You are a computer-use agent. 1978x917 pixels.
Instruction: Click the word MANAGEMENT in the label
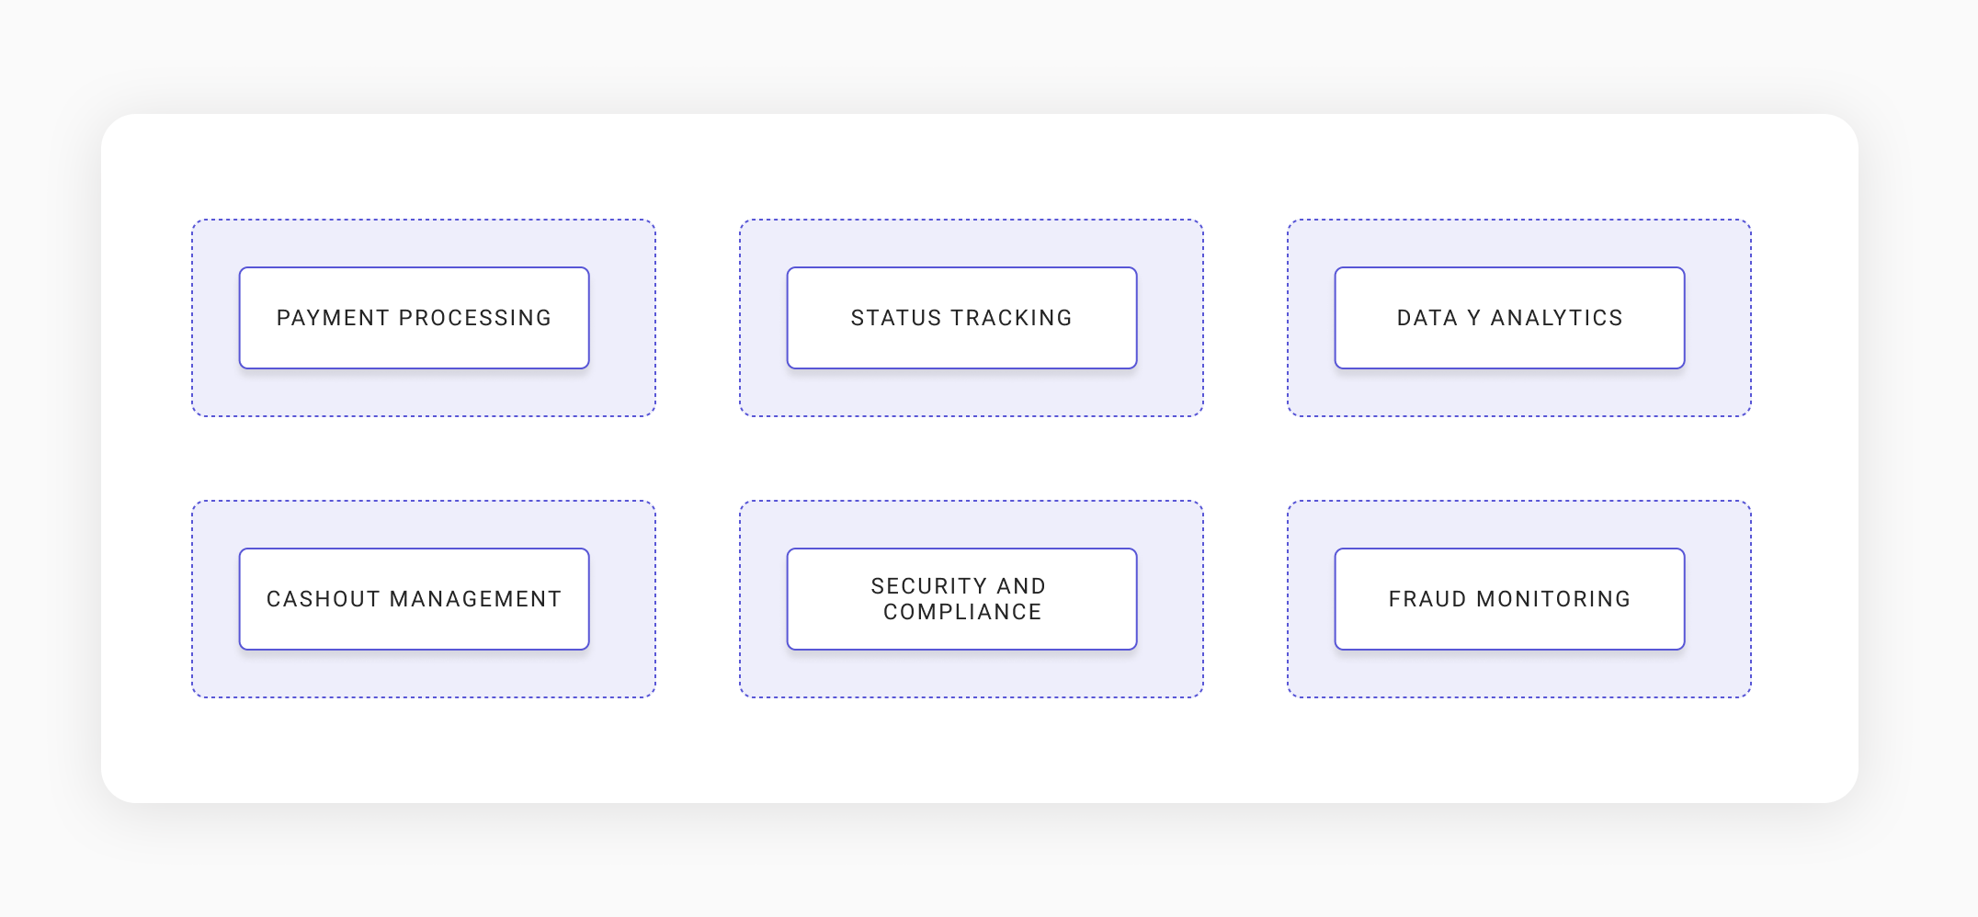pyautogui.click(x=475, y=599)
